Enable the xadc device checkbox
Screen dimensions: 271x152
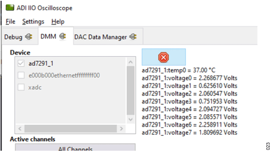tap(21, 87)
